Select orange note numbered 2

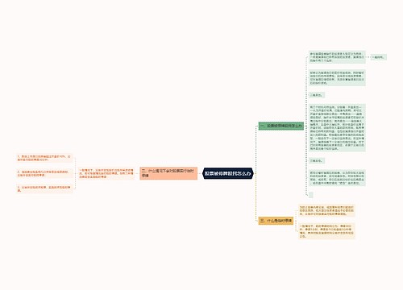point(44,173)
